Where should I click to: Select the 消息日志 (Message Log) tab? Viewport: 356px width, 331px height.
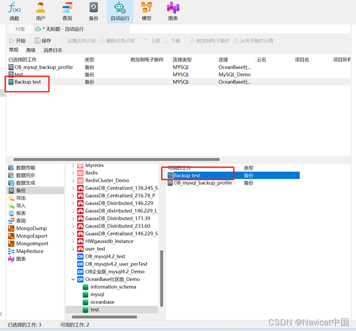(x=53, y=50)
